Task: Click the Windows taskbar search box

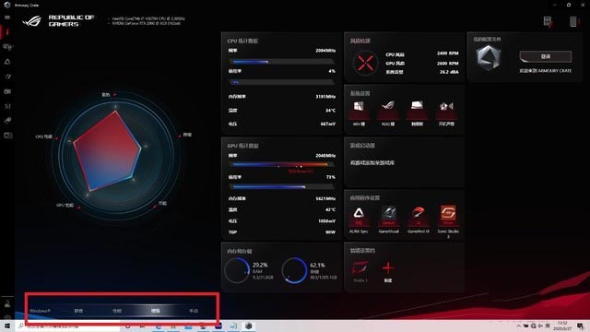Action: (67, 326)
